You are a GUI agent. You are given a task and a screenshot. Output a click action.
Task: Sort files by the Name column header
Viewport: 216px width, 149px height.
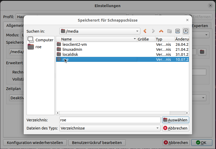tap(96, 39)
